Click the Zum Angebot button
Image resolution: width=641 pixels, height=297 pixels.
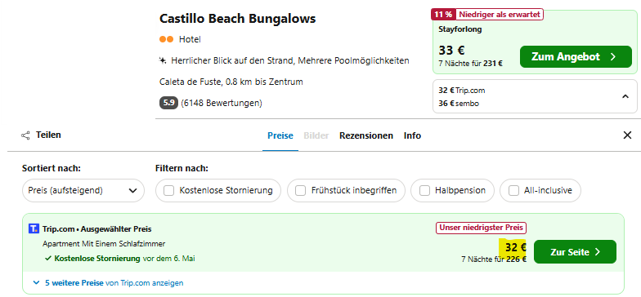576,57
